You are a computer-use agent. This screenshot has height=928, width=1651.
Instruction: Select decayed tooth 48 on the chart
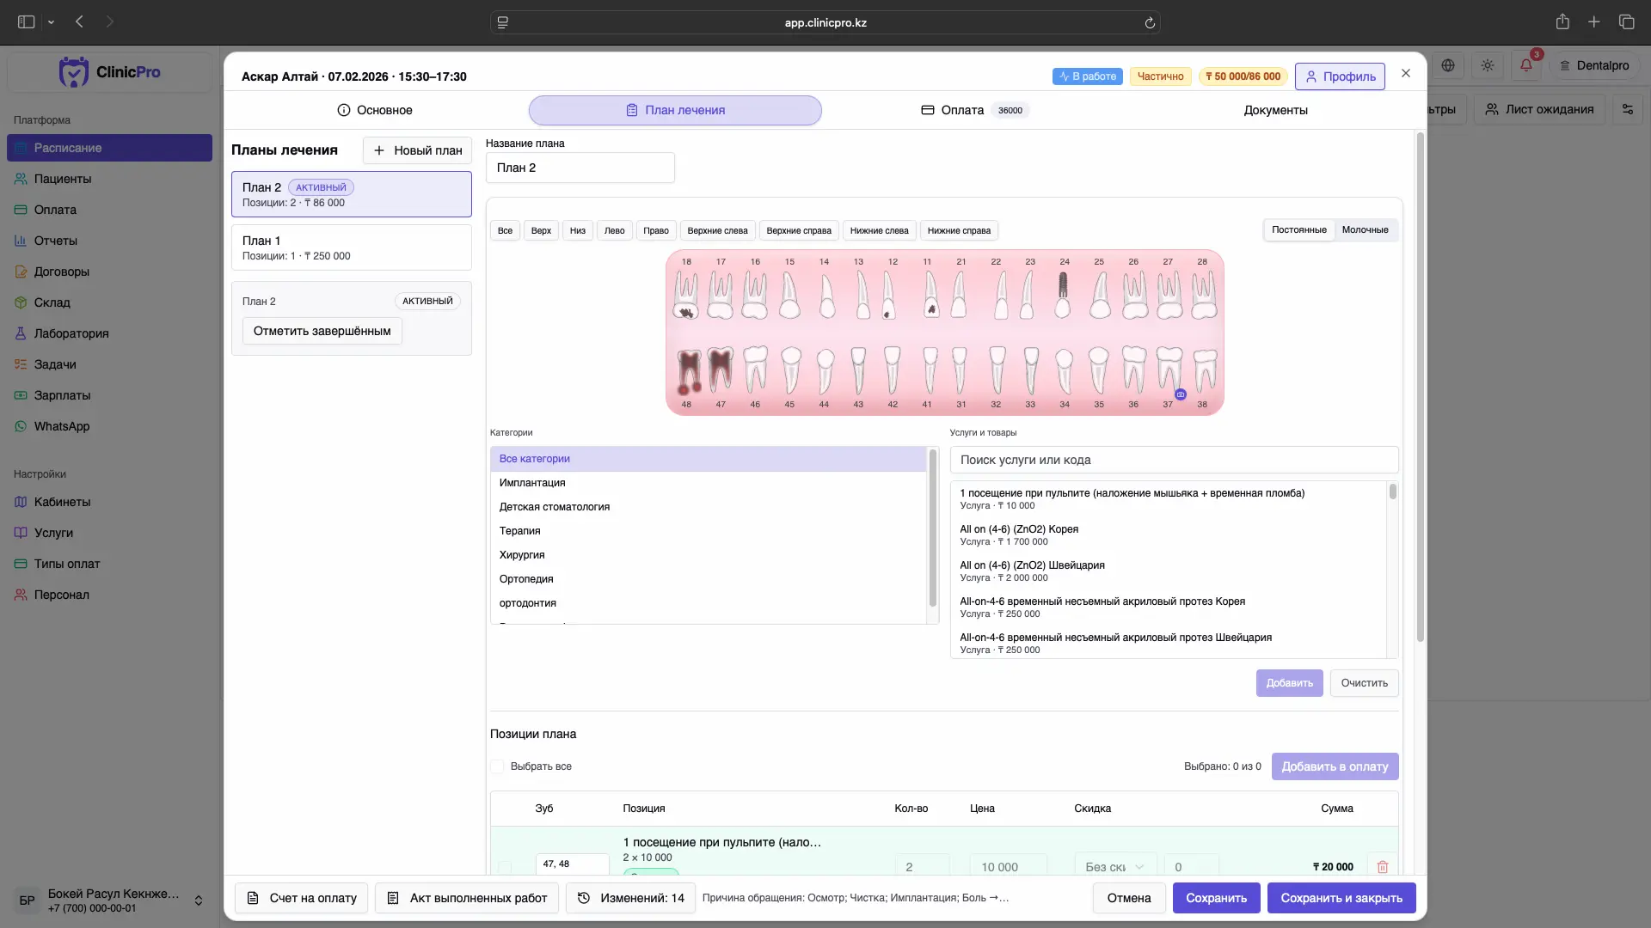[688, 370]
